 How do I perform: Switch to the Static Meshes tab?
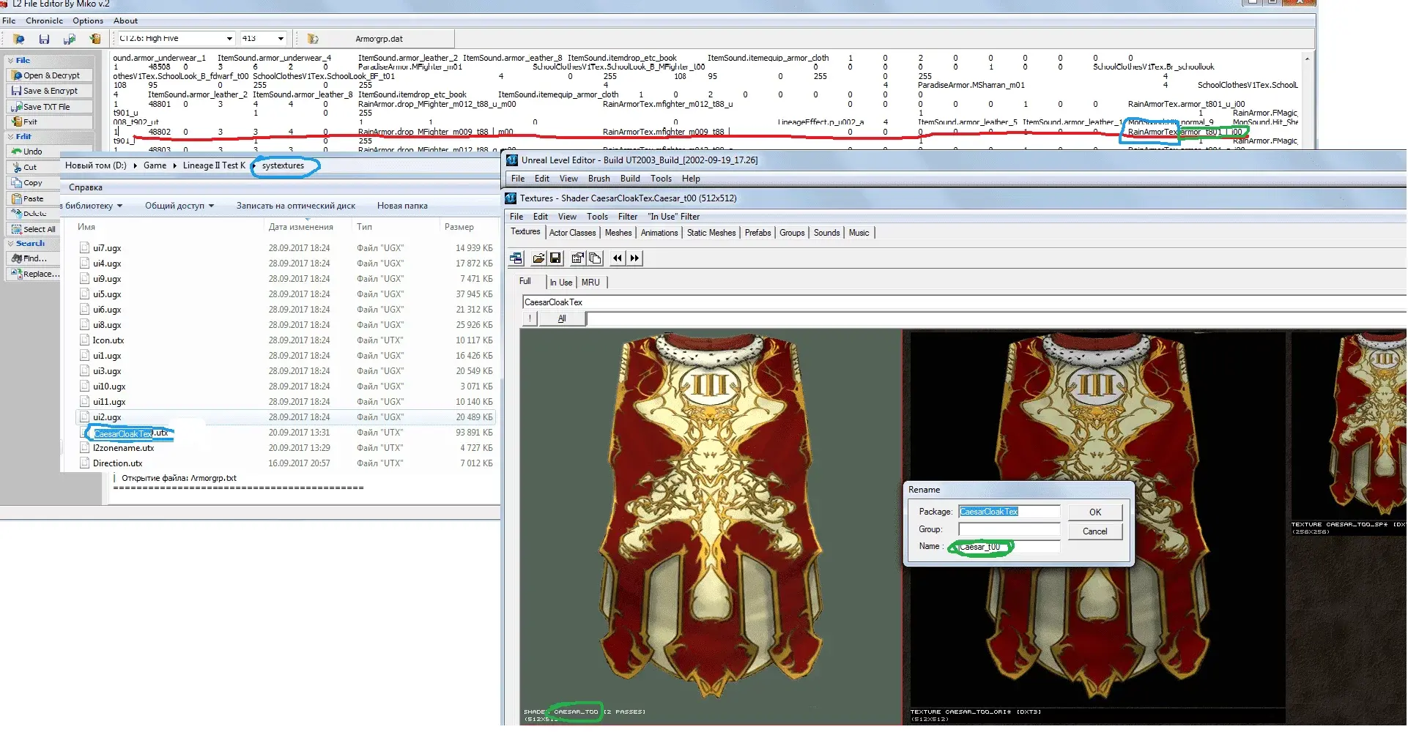[x=711, y=233]
